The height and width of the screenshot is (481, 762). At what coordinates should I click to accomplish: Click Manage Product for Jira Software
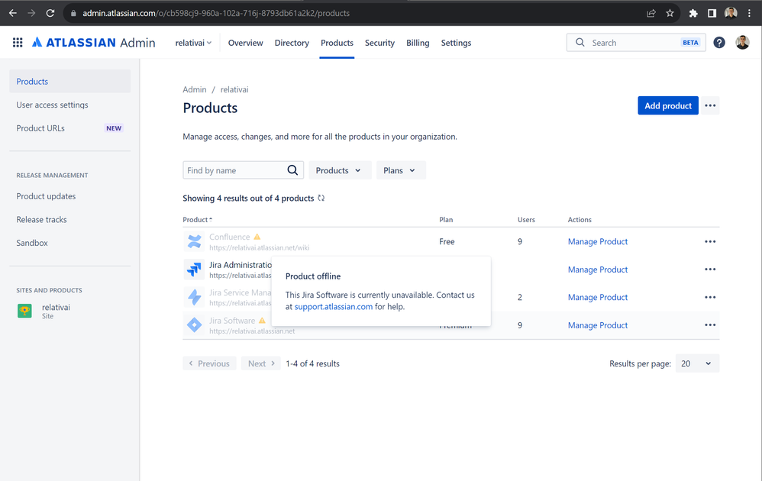598,325
